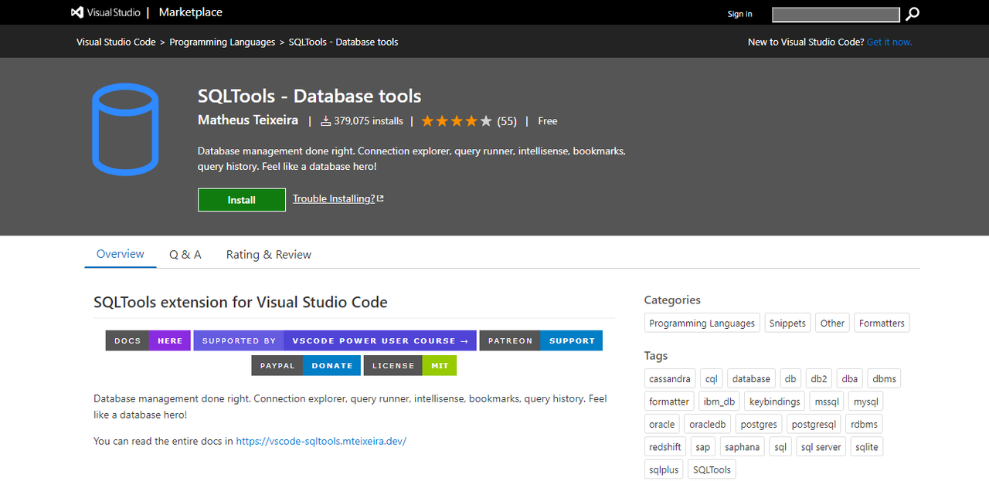989x481 pixels.
Task: Select the Formatters category
Action: (882, 323)
